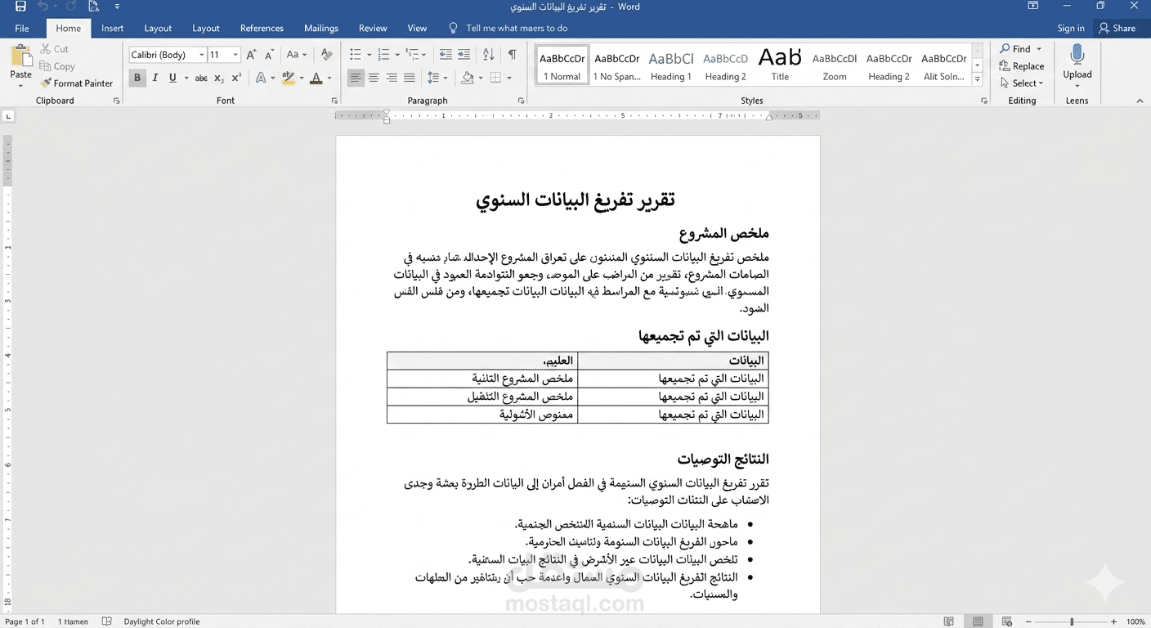This screenshot has height=628, width=1151.
Task: Toggle Bold formatting
Action: pyautogui.click(x=137, y=78)
